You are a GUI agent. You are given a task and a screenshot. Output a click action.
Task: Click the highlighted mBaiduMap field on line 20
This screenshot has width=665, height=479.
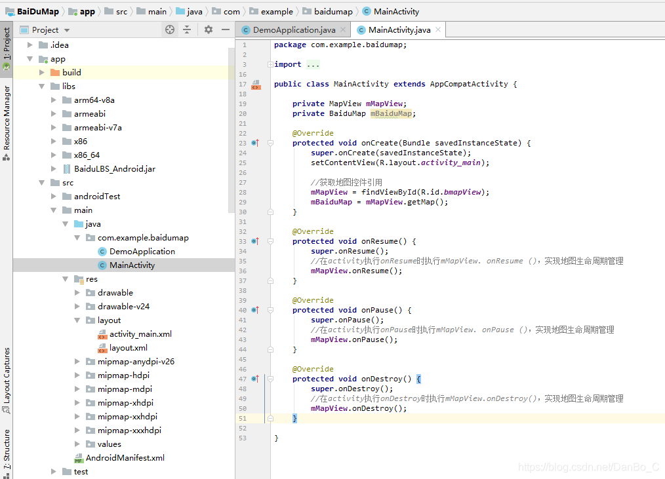click(x=391, y=113)
